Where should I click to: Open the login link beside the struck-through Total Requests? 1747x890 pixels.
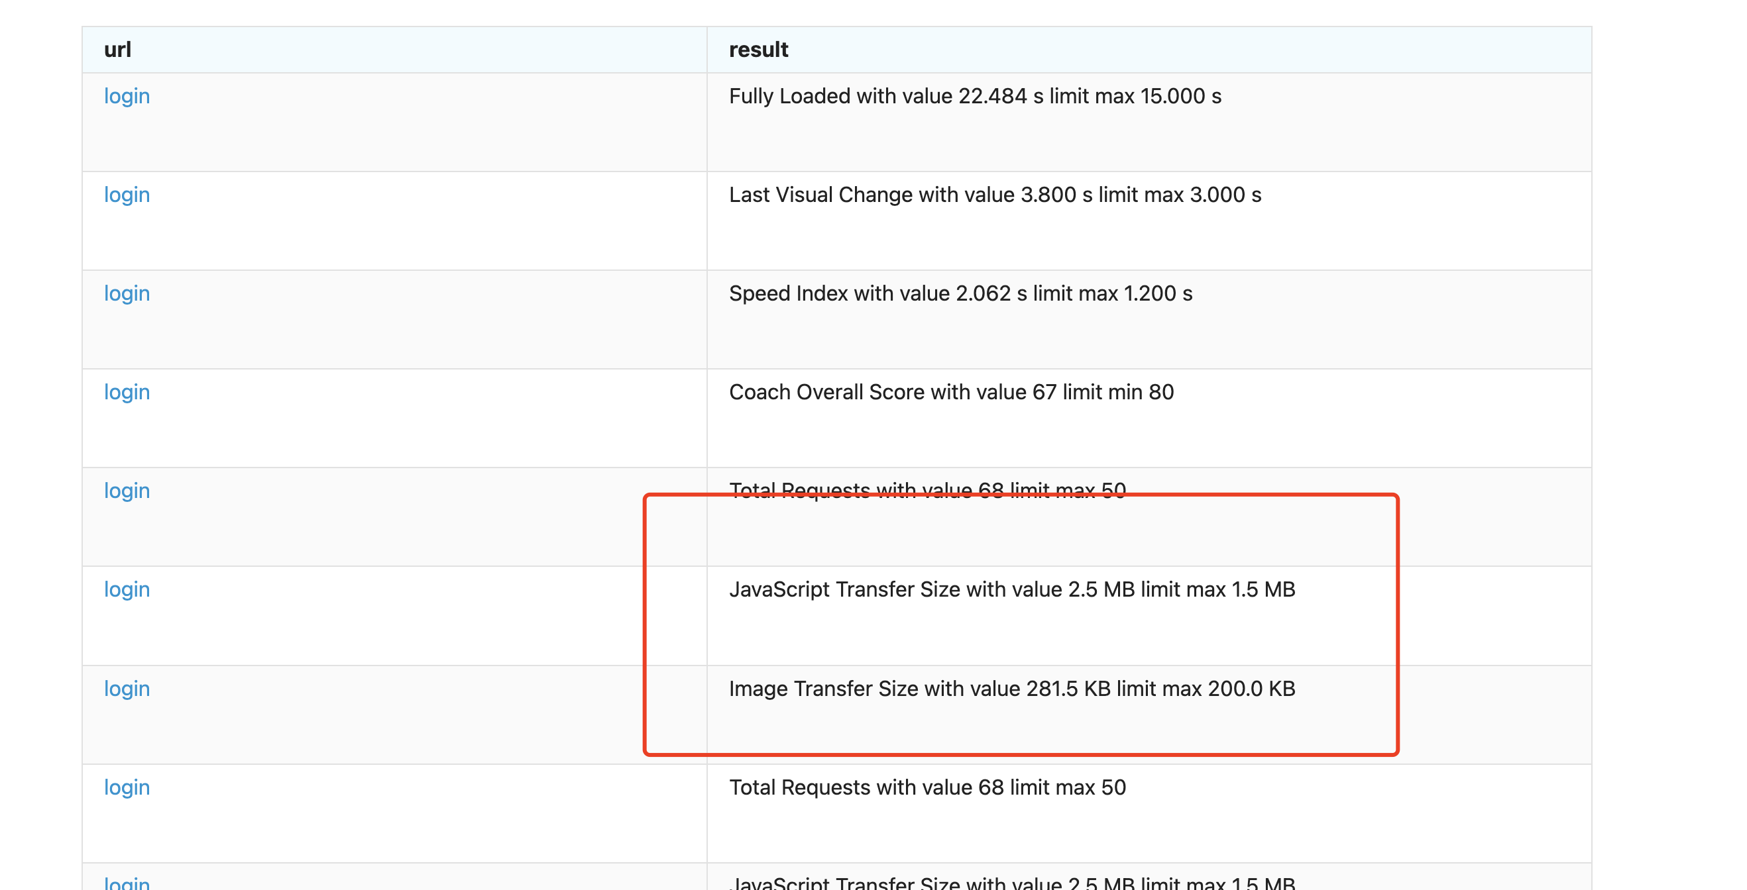pyautogui.click(x=127, y=491)
